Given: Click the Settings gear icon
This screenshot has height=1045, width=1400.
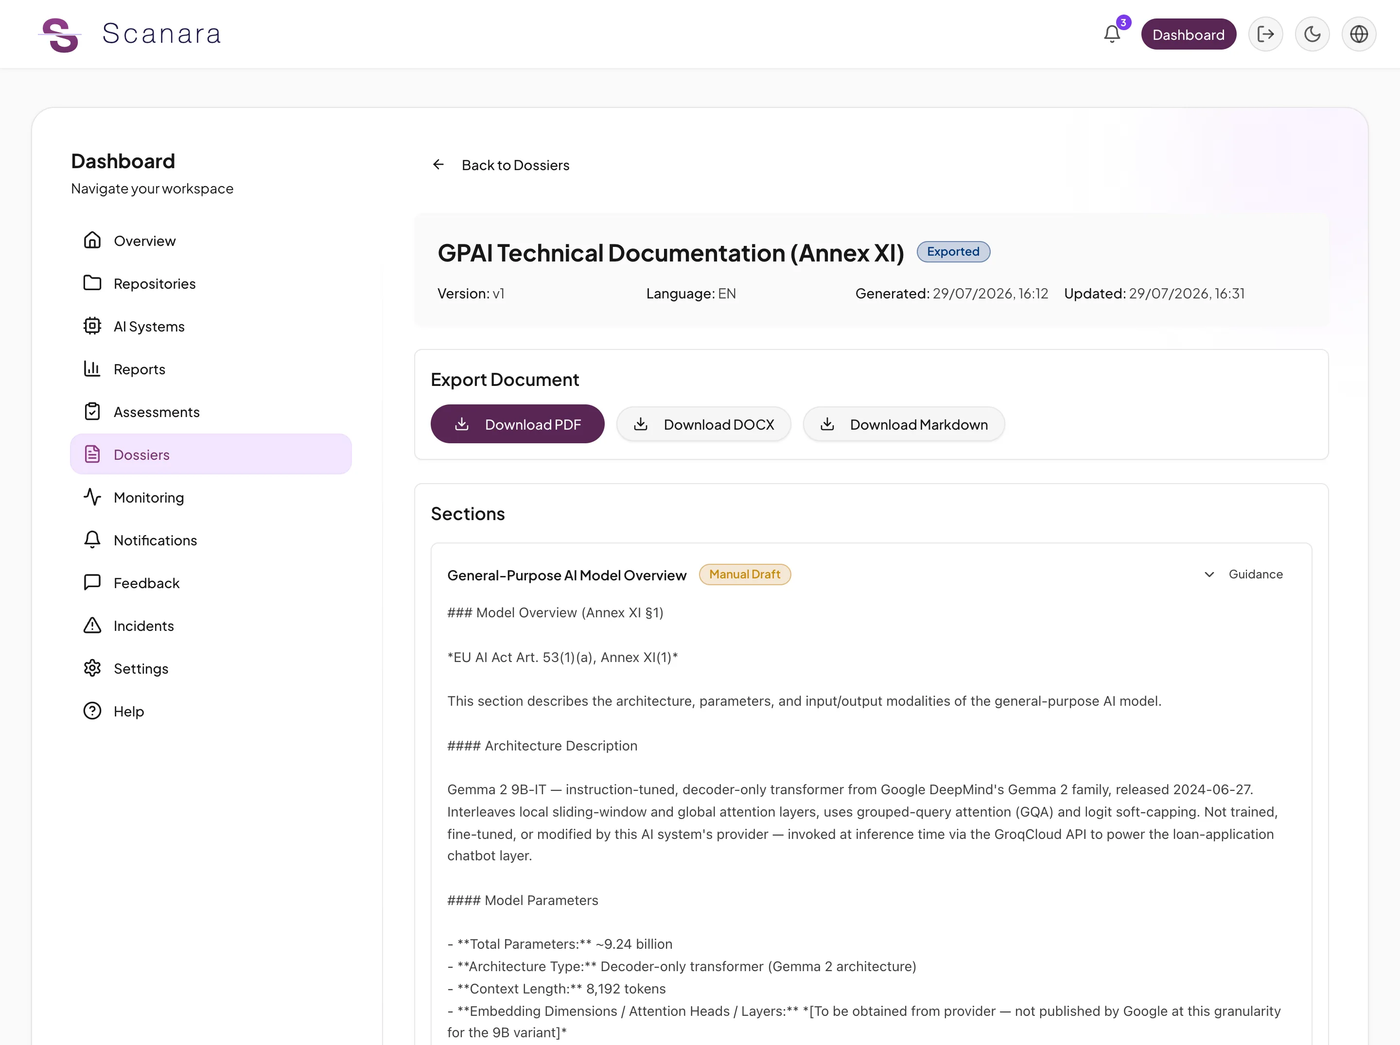Looking at the screenshot, I should click(92, 668).
